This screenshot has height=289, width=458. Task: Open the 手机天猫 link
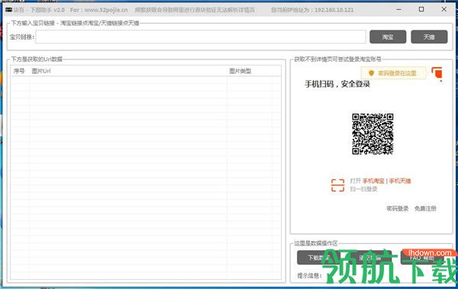[400, 181]
